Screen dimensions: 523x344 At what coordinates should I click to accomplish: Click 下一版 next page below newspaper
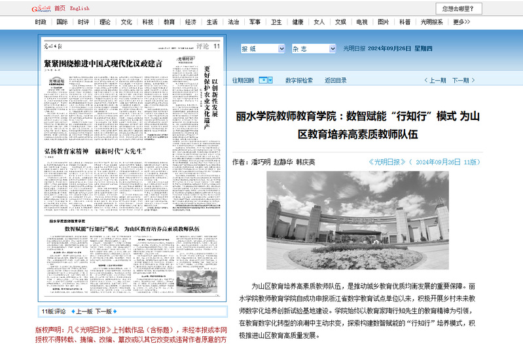pyautogui.click(x=105, y=311)
